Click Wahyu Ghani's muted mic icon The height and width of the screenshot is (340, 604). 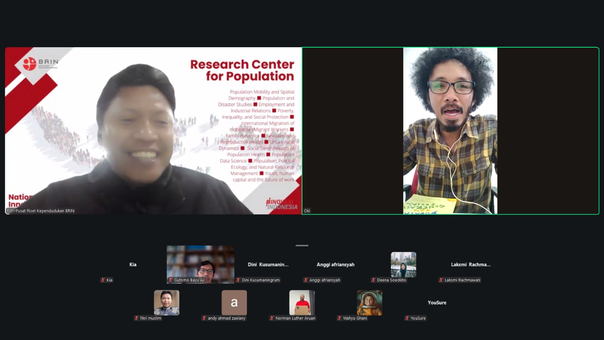click(x=339, y=318)
